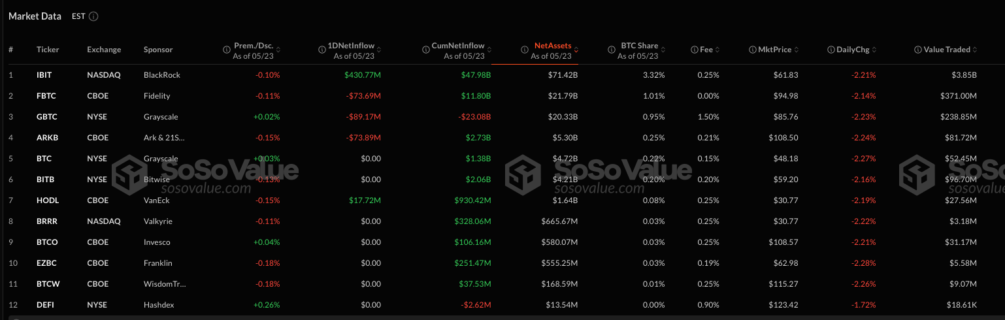Click the NetAssets info icon
This screenshot has width=1005, height=320.
(526, 50)
